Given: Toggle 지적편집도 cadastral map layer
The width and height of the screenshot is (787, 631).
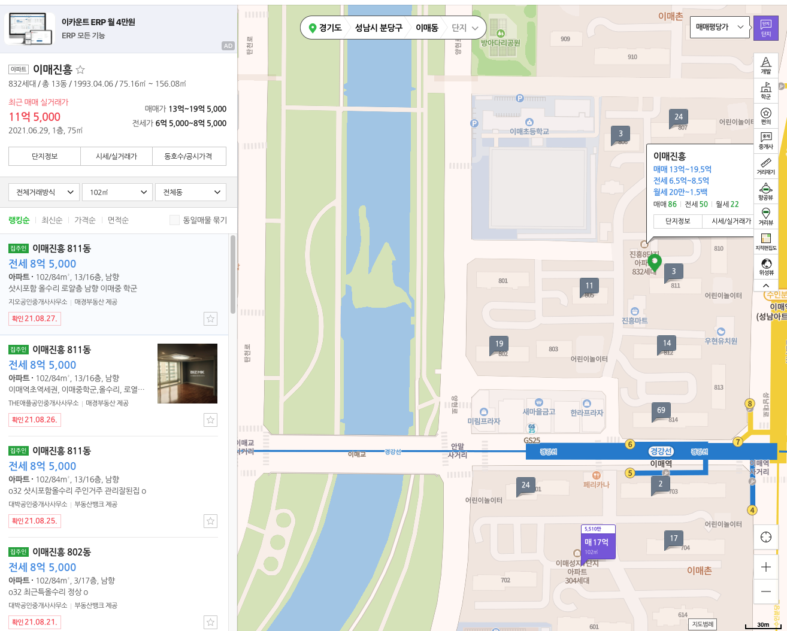Looking at the screenshot, I should [x=766, y=242].
